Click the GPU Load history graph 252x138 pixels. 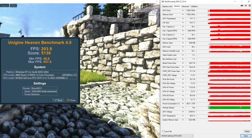[x=224, y=47]
